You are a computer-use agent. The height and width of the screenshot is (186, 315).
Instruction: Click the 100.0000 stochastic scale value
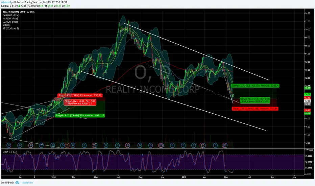pyautogui.click(x=309, y=150)
